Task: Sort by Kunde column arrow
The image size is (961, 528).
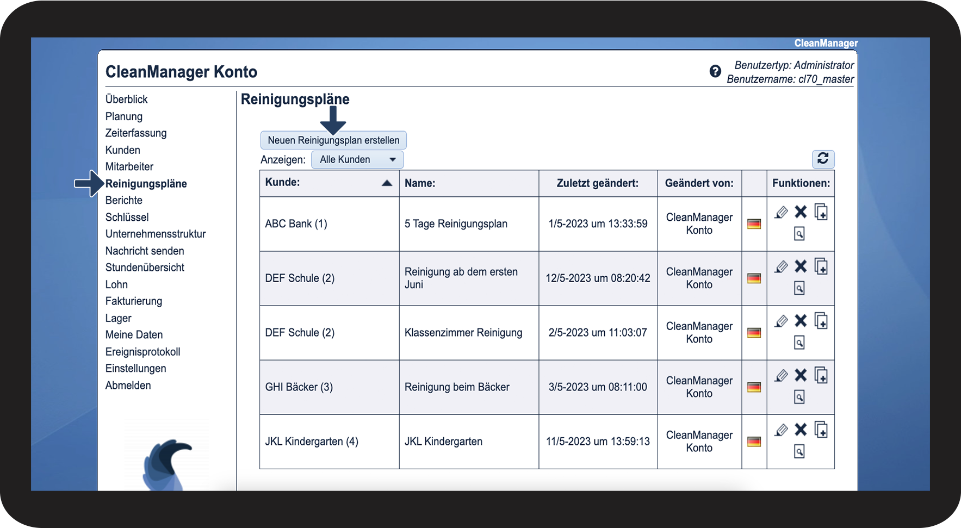Action: (387, 183)
